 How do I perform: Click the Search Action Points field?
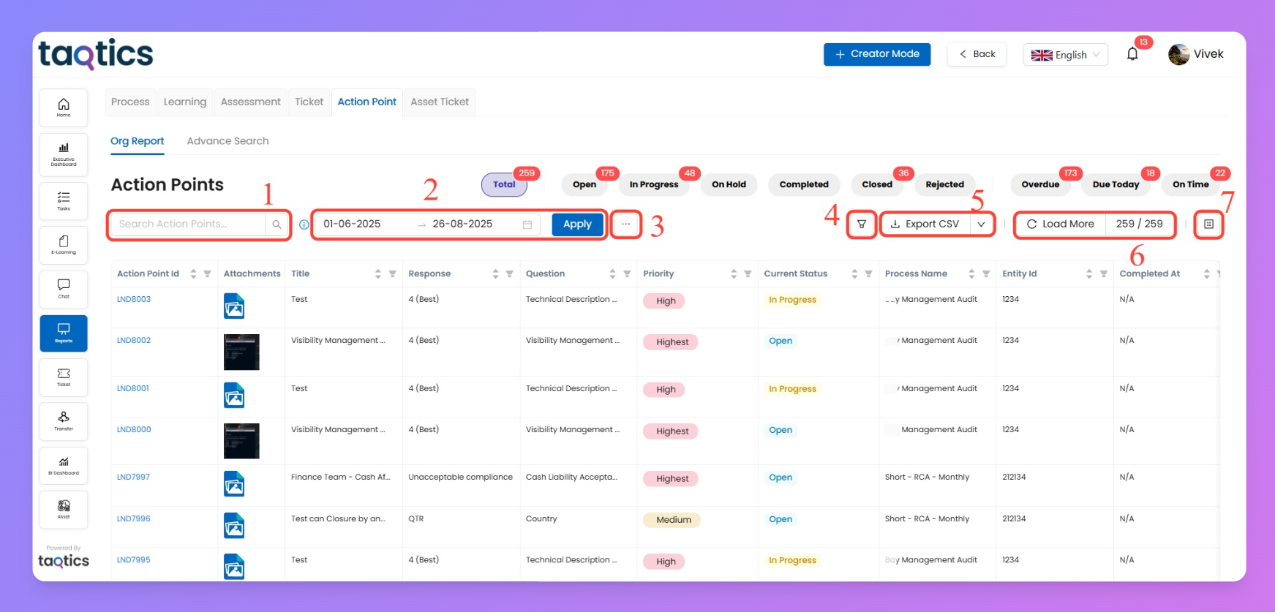click(187, 224)
